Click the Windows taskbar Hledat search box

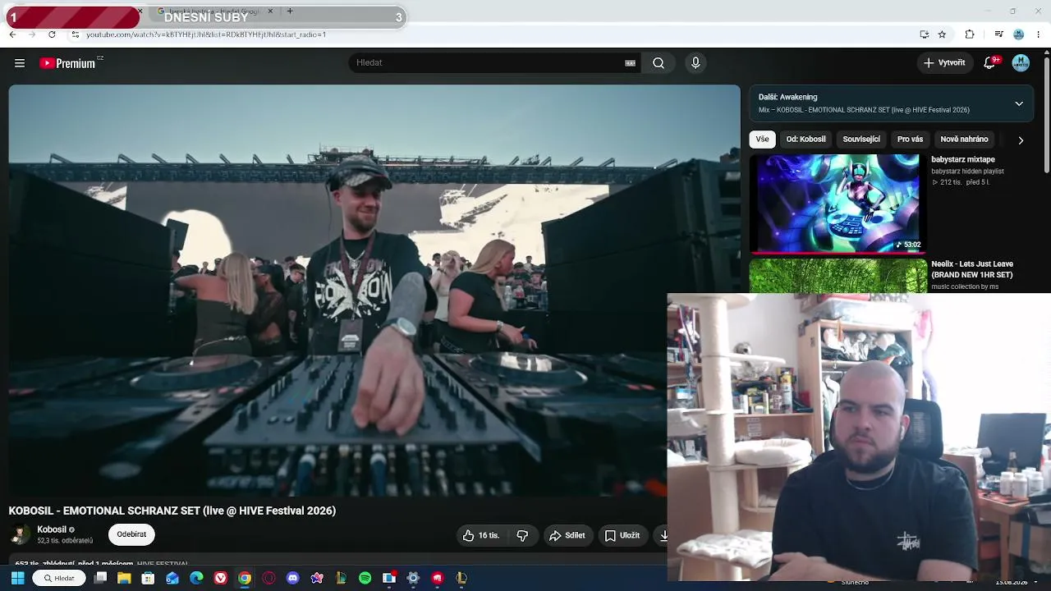coord(59,579)
